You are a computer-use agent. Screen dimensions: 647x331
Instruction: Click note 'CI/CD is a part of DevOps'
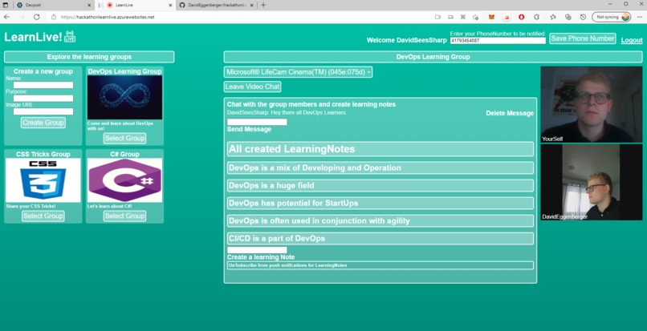click(x=380, y=239)
